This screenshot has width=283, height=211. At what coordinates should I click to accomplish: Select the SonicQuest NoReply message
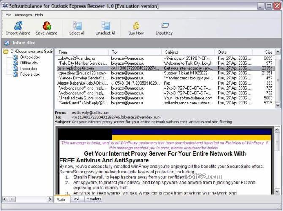(x=165, y=103)
